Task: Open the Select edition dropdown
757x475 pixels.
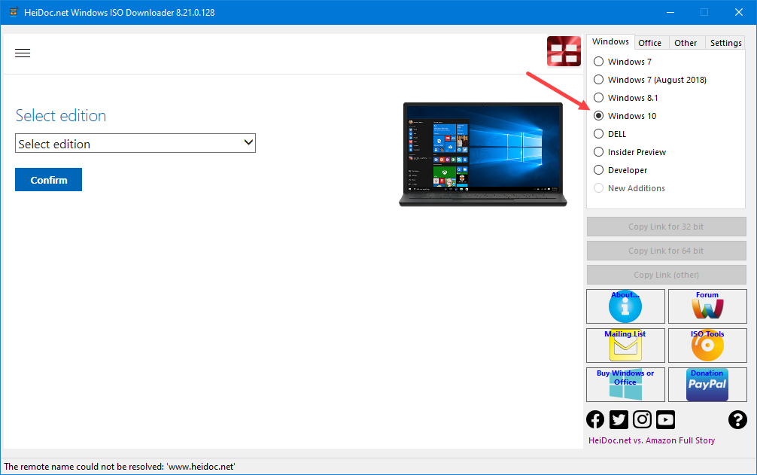Action: [x=135, y=143]
